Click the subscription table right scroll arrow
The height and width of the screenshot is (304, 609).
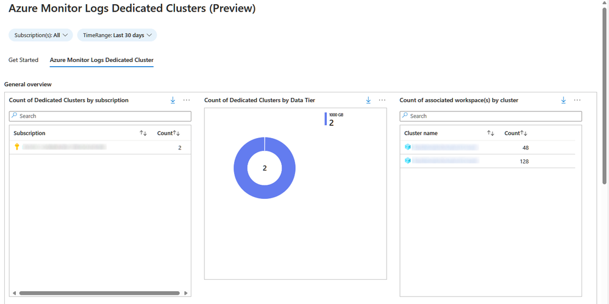pyautogui.click(x=186, y=293)
